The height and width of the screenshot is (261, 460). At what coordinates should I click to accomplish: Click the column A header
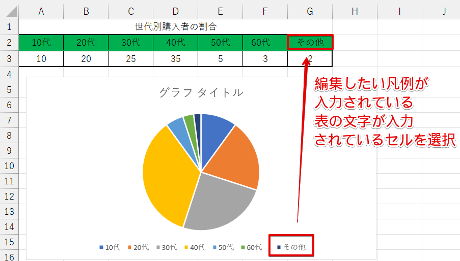41,11
